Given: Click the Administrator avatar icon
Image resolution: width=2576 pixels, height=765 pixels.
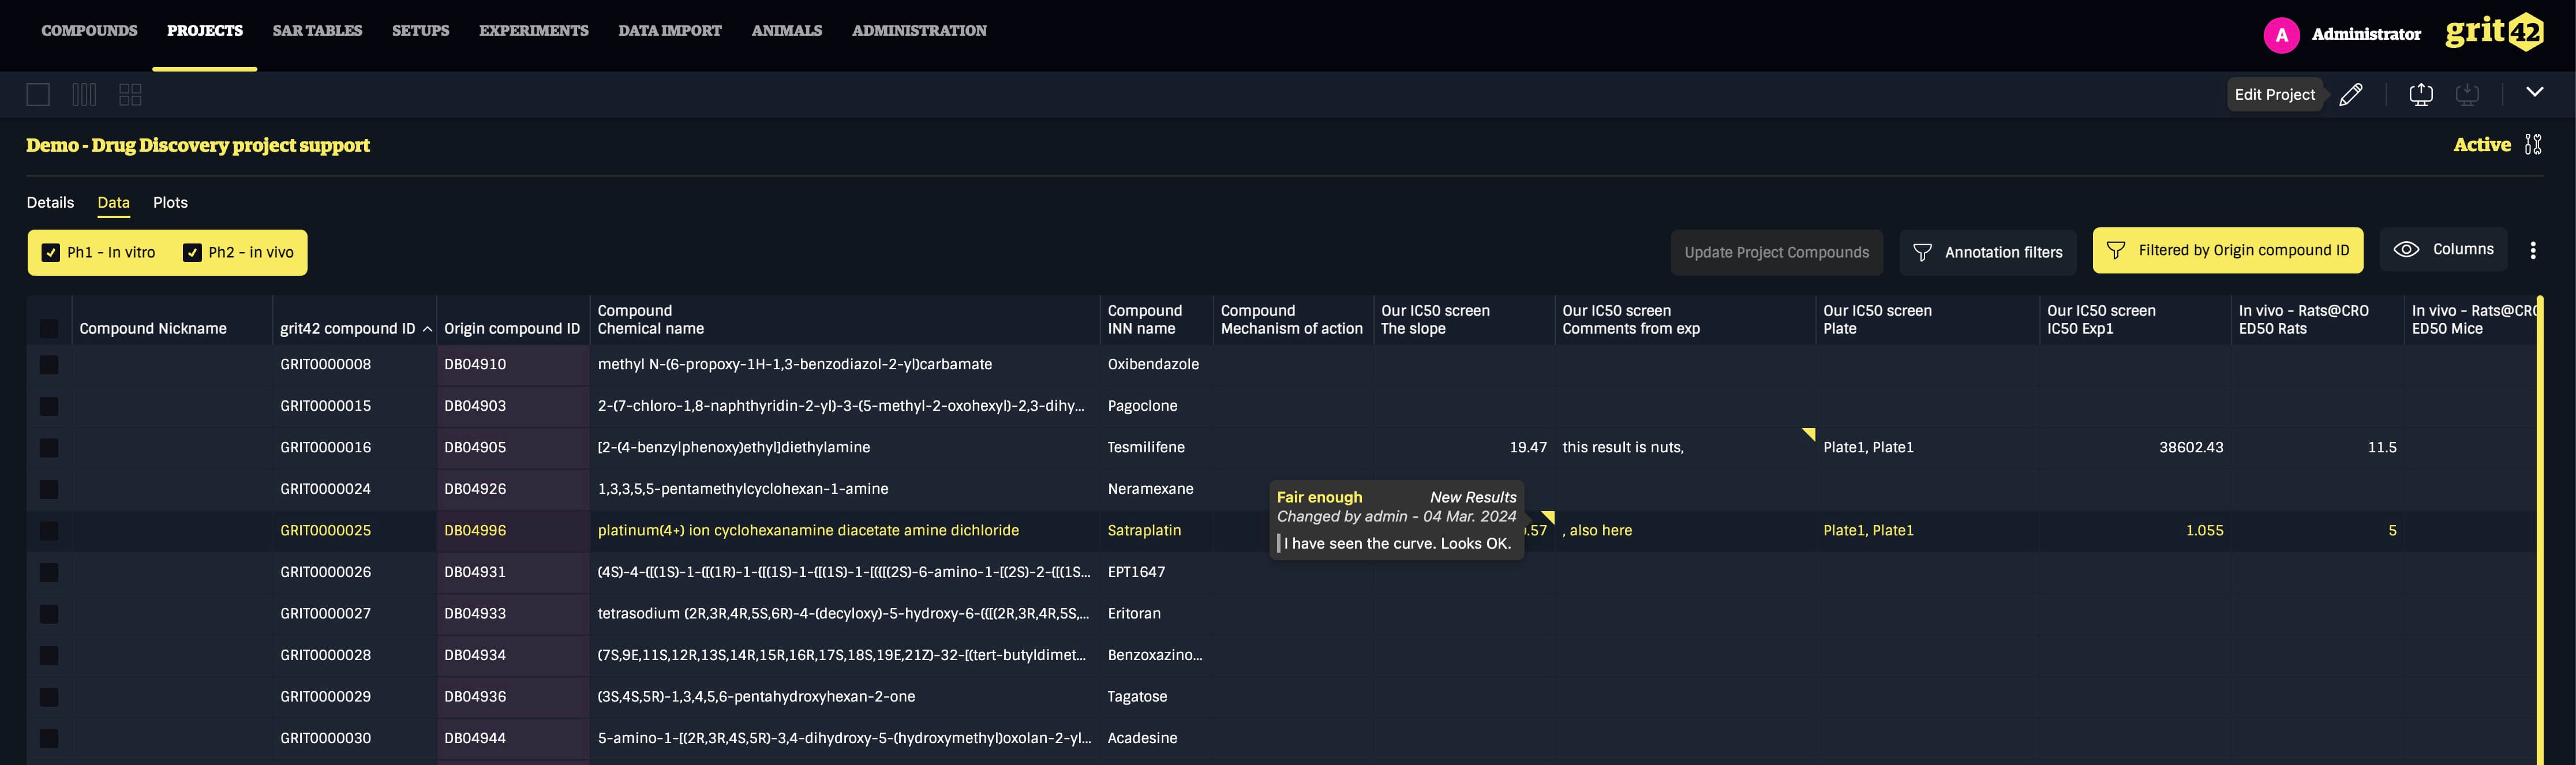Looking at the screenshot, I should coord(2281,35).
